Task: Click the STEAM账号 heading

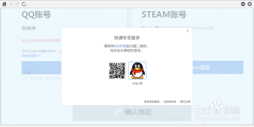Action: (x=164, y=15)
